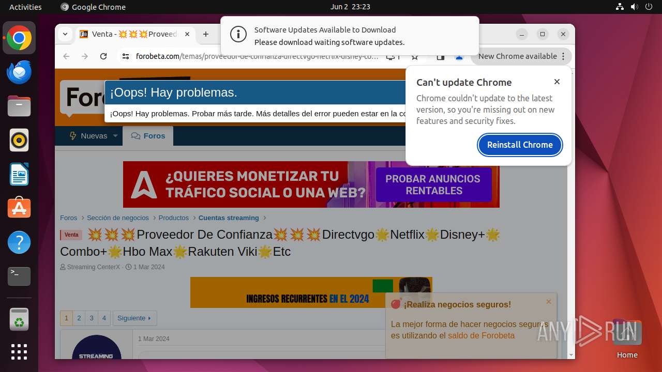Open the network status icon in system tray

620,7
